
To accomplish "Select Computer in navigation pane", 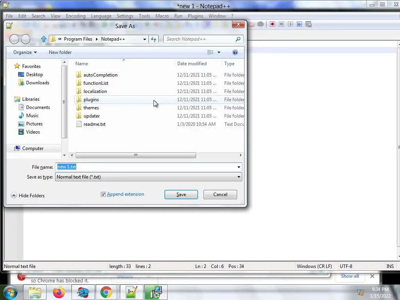I will pos(33,148).
